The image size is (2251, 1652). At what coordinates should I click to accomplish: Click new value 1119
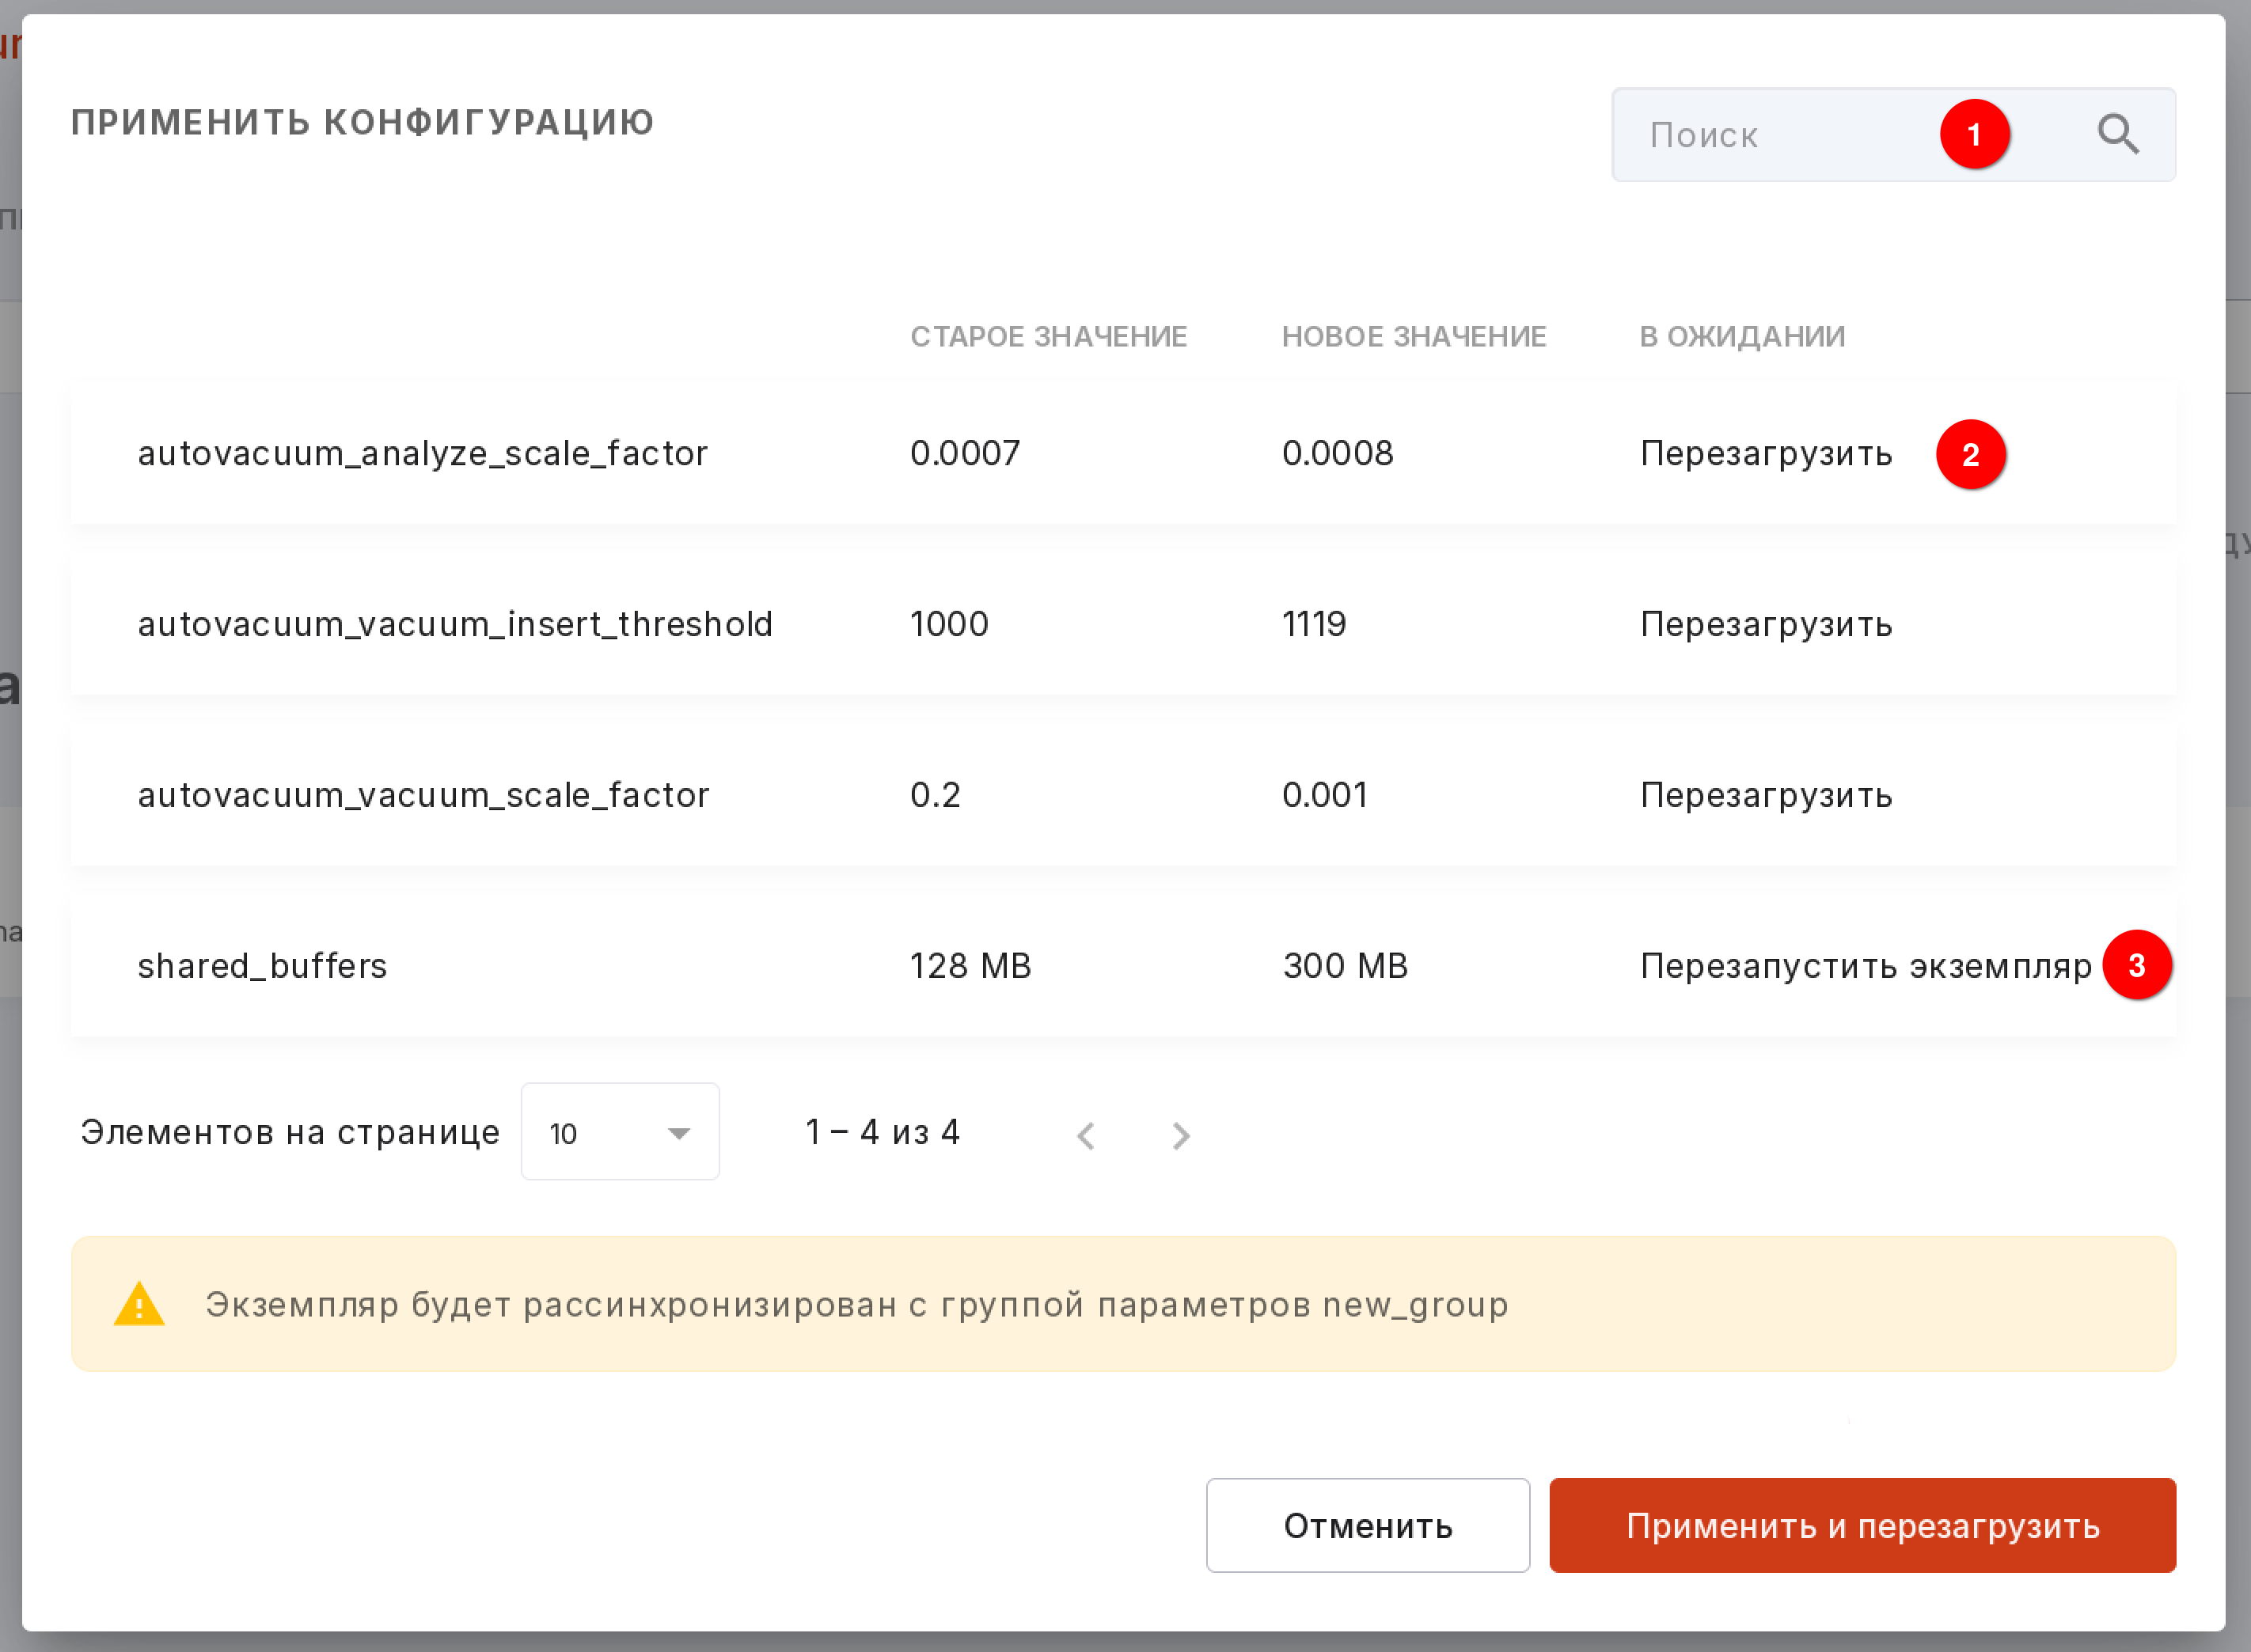click(1314, 624)
